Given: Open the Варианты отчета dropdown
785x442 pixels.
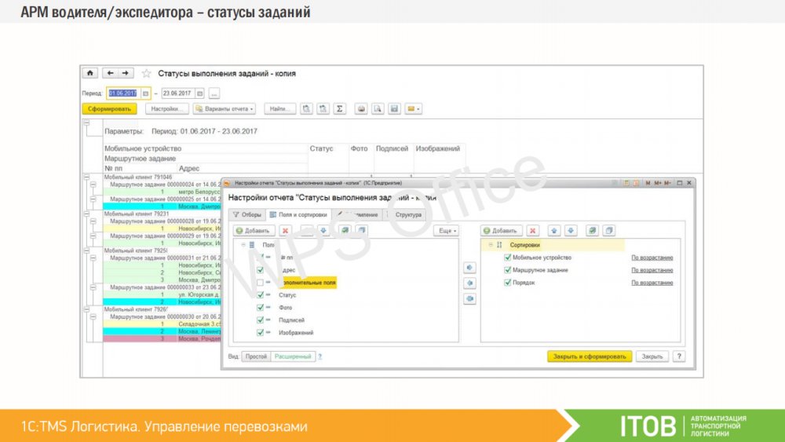Looking at the screenshot, I should 225,109.
